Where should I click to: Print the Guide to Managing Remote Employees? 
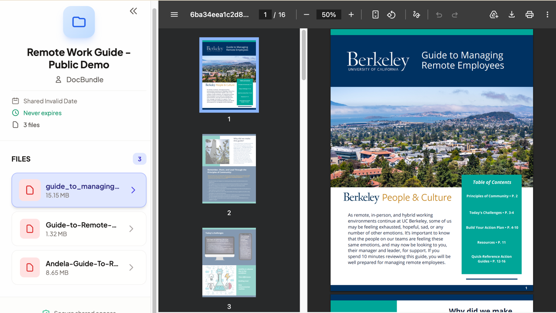tap(529, 14)
